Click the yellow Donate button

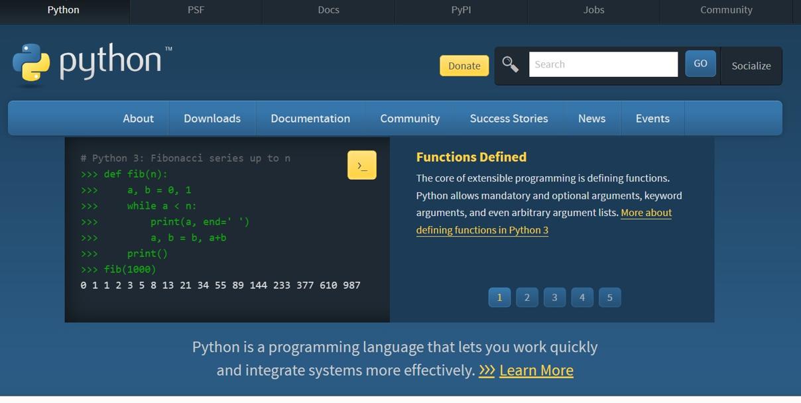(464, 66)
